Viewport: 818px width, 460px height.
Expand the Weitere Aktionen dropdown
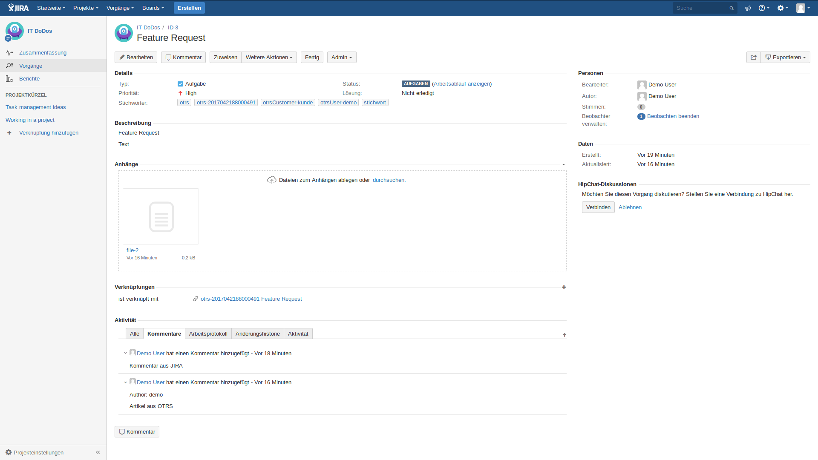(x=269, y=57)
